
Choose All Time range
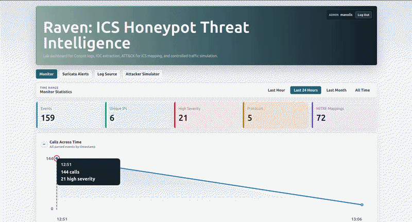[363, 90]
